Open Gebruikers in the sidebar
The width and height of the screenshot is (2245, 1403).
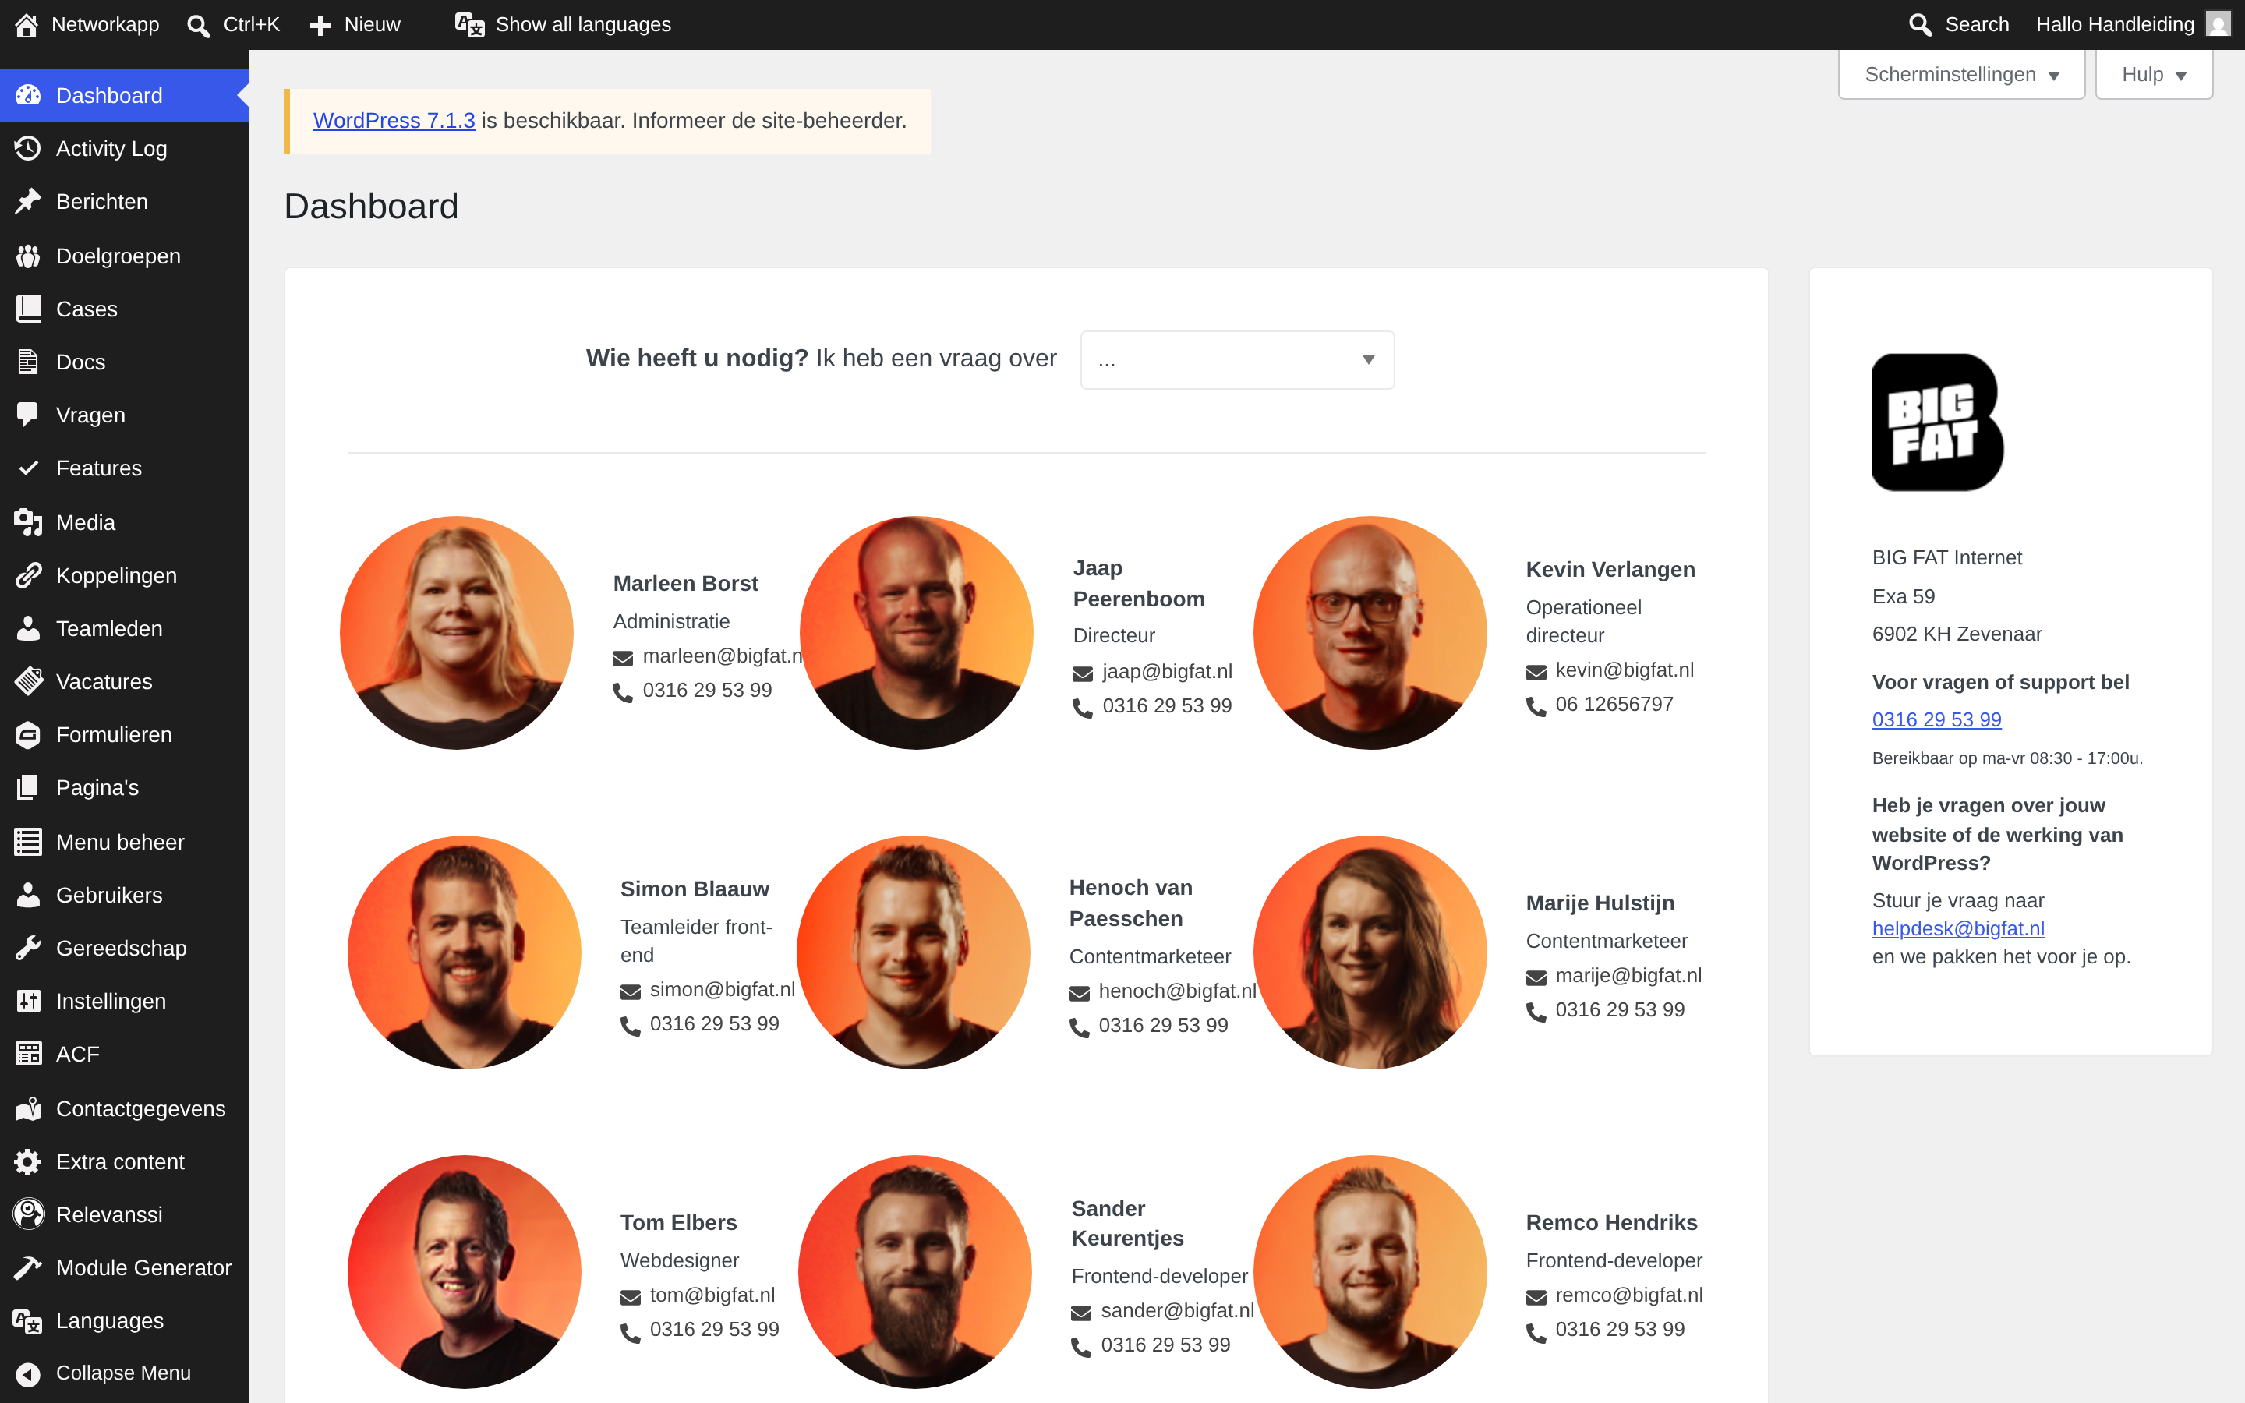[x=124, y=895]
